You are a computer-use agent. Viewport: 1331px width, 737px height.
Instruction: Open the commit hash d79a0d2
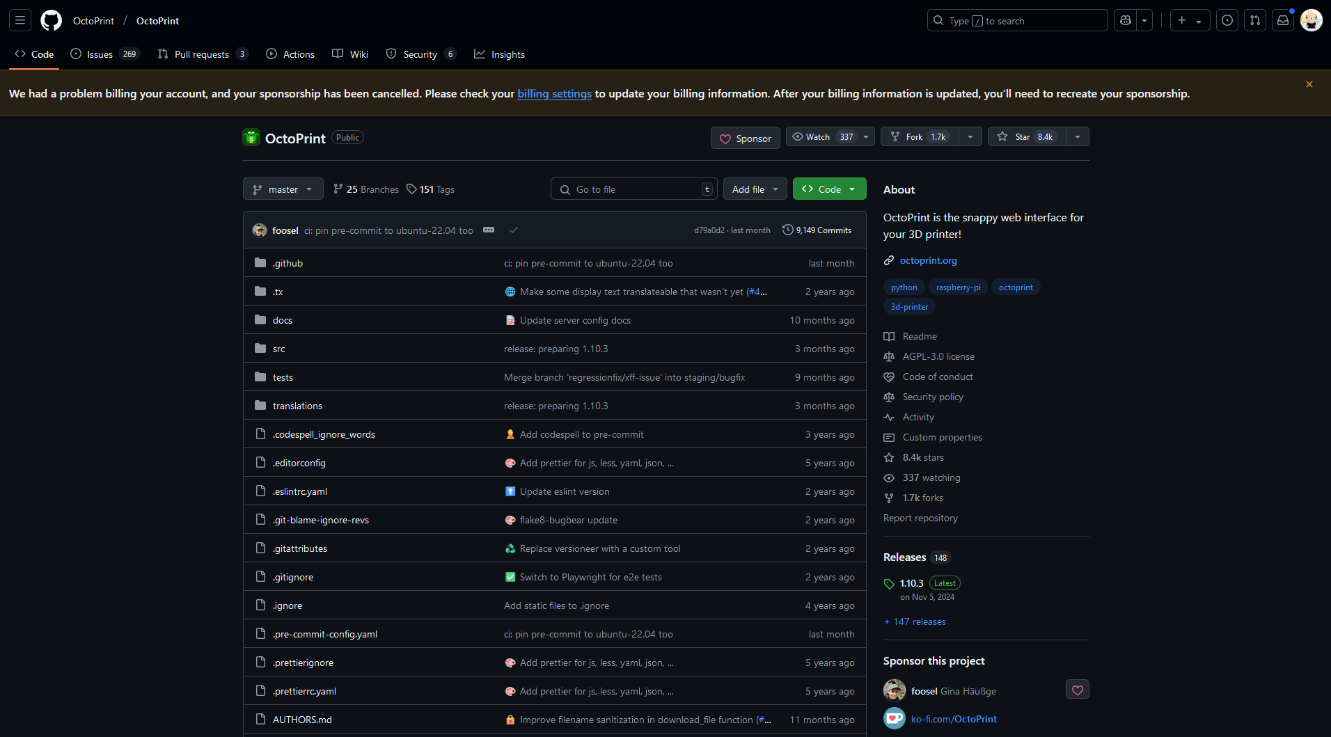pos(709,230)
